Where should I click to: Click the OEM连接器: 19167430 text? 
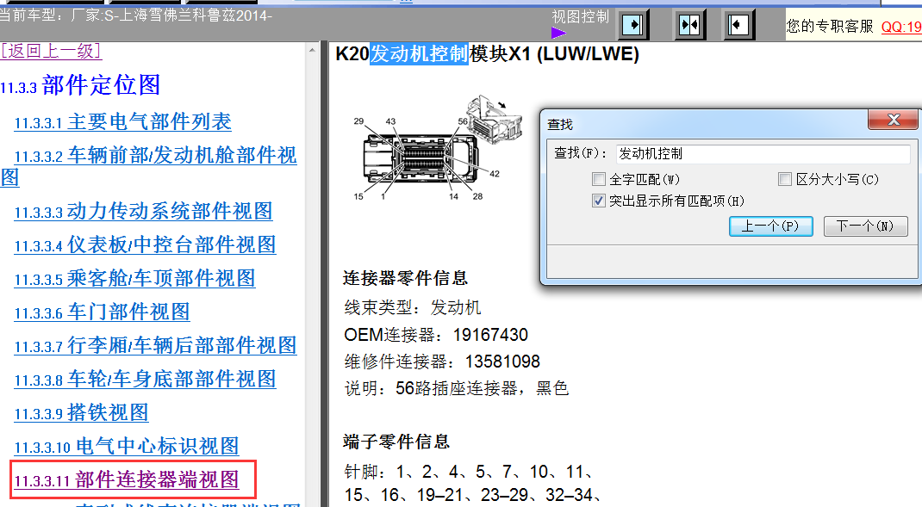point(436,335)
